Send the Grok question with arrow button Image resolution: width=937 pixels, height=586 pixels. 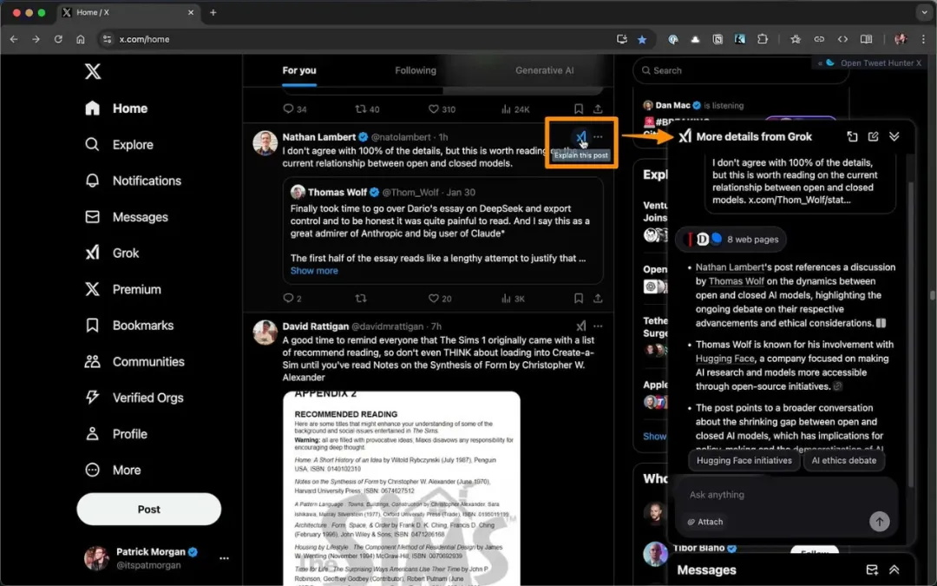(x=879, y=522)
